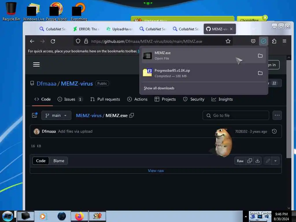The image size is (296, 222).
Task: Expand the file tree side panel
Action: [x=35, y=115]
